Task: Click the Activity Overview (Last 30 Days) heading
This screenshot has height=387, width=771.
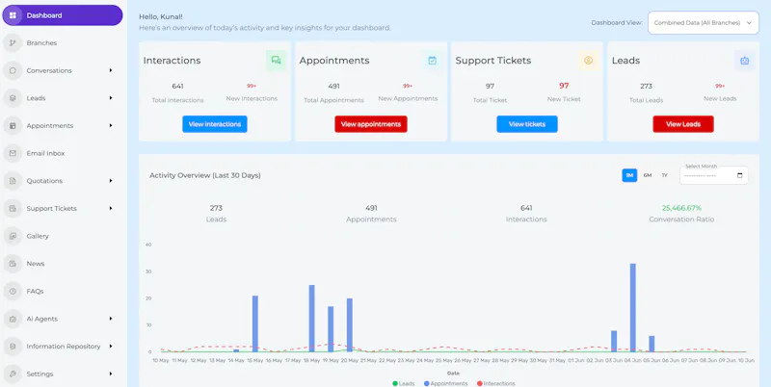Action: coord(205,175)
